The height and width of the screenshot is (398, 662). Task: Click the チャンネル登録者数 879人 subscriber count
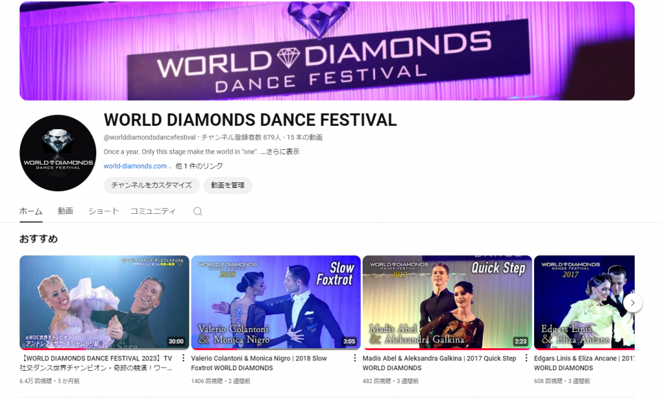pos(240,137)
